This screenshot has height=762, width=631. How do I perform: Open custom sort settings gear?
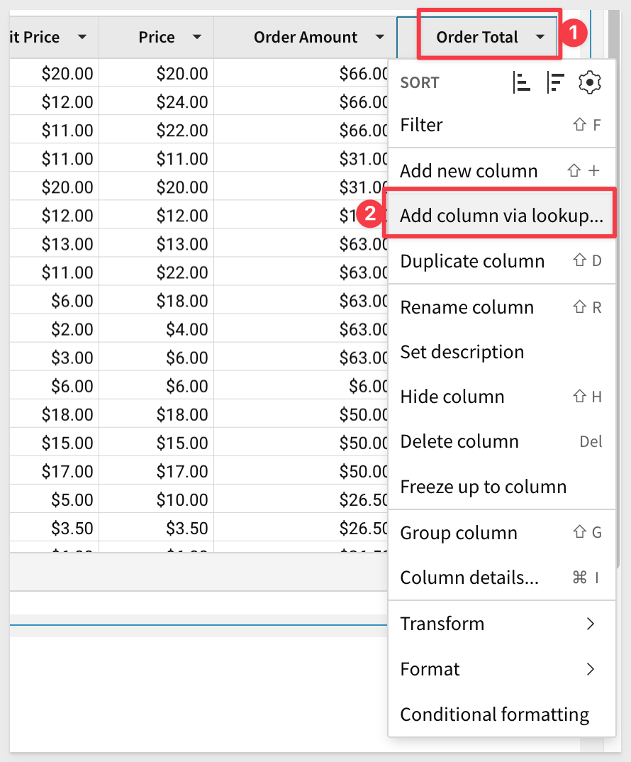point(590,83)
